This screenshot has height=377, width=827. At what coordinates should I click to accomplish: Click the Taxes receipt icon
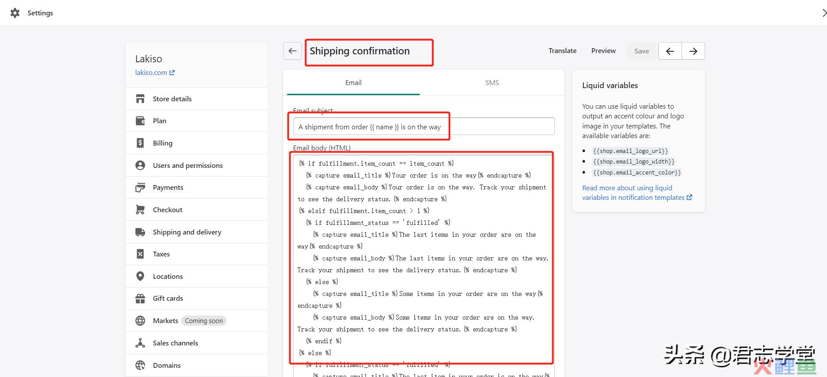point(140,254)
